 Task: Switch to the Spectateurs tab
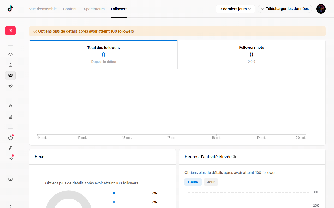tap(94, 9)
